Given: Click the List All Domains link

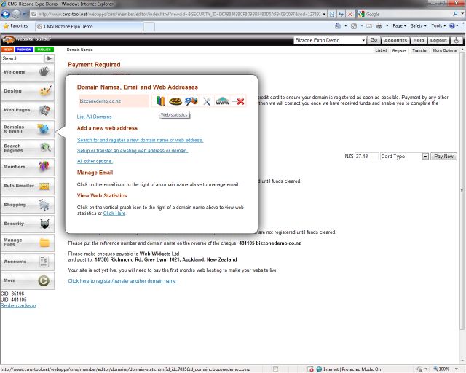Looking at the screenshot, I should coord(95,117).
